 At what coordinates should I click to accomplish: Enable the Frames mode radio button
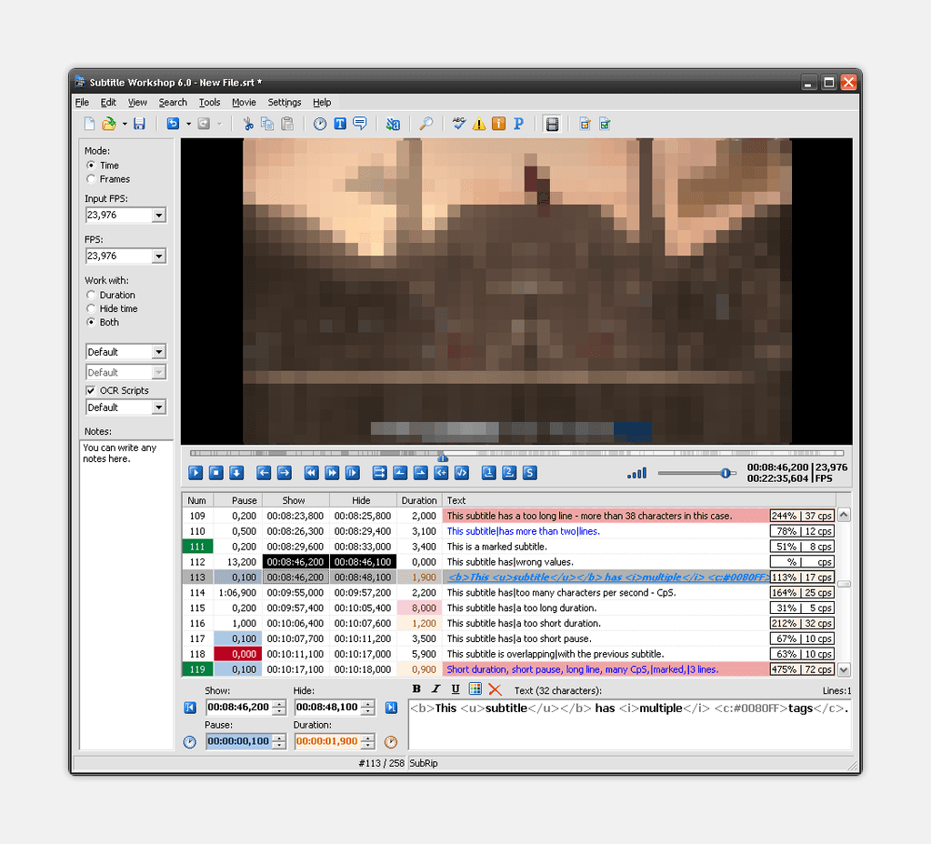tap(91, 180)
